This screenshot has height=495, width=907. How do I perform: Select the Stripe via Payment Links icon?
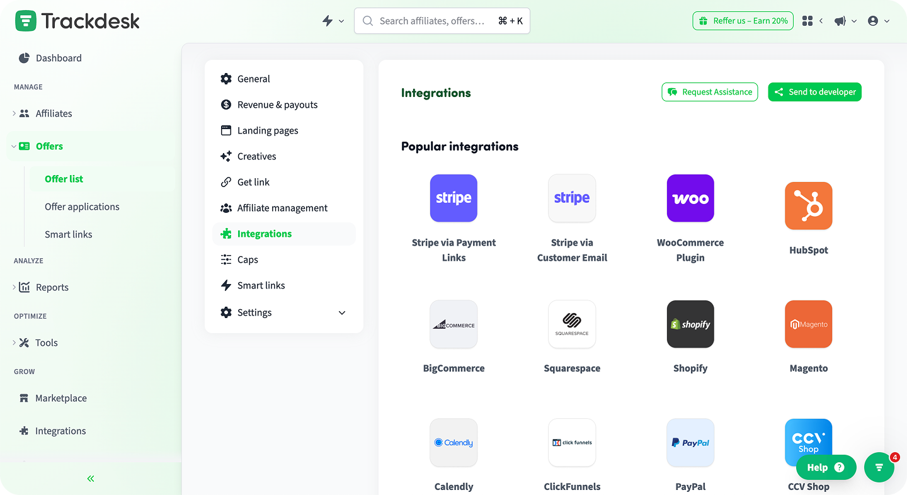tap(453, 198)
